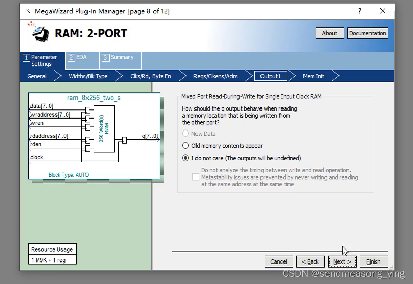Click the RAM: 2-PORT heading
Viewport: 413px width, 284px height.
pos(91,33)
